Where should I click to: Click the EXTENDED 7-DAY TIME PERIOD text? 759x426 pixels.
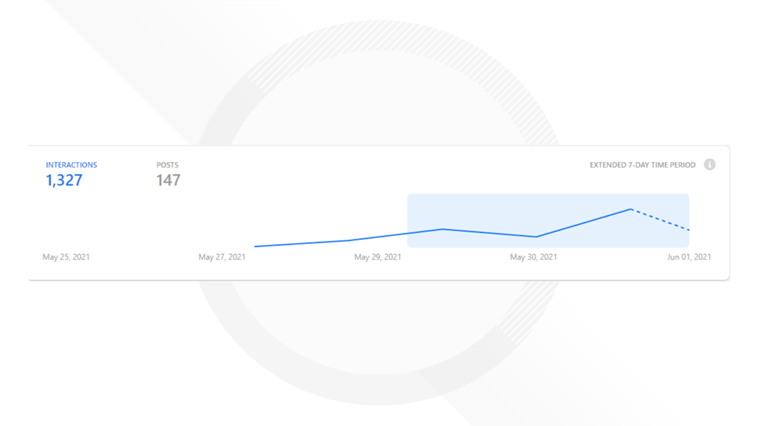coord(642,165)
